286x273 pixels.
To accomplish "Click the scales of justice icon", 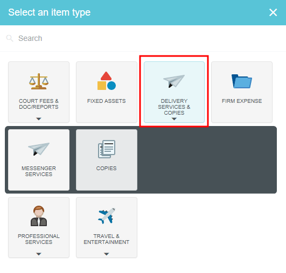I will (39, 81).
